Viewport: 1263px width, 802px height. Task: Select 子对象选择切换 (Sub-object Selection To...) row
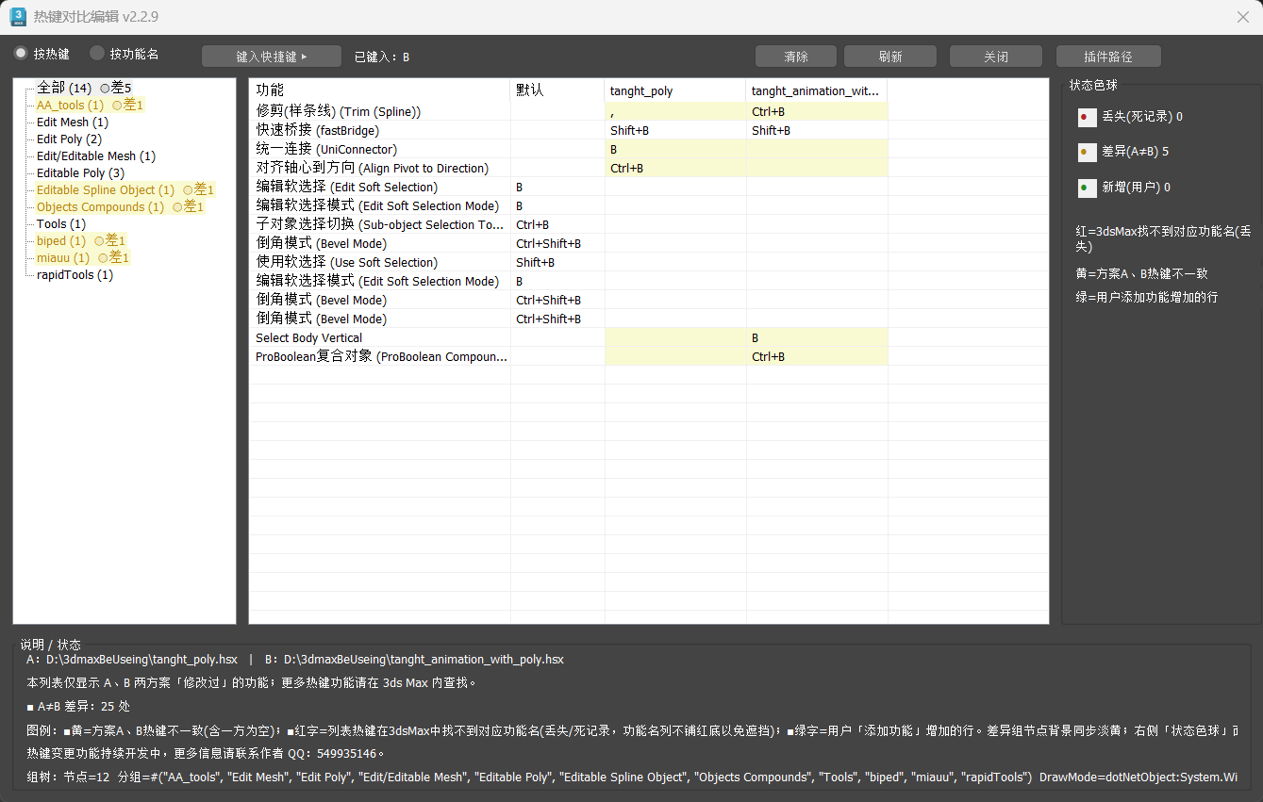pos(569,224)
